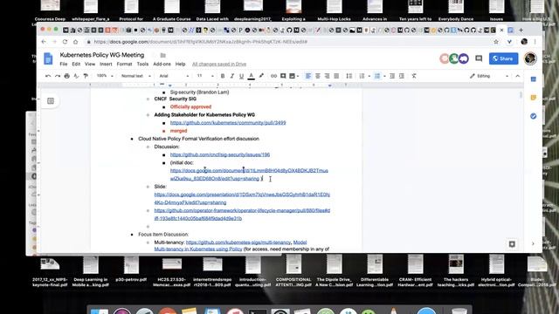
Task: Open the Normal text style dropdown
Action: (x=136, y=76)
